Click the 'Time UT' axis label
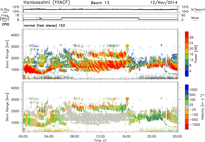The height and width of the screenshot is (142, 205). point(100,140)
